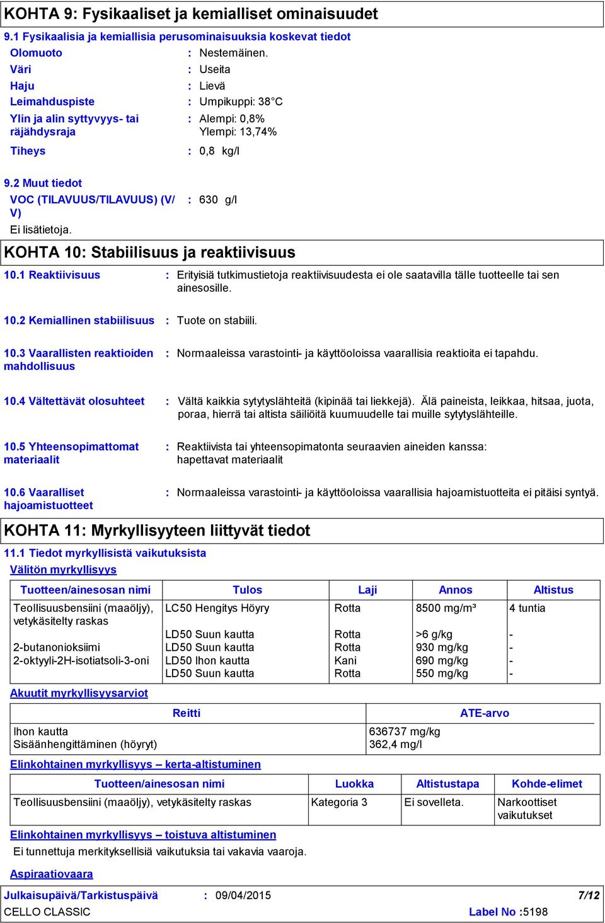Click the page number '7/12'

[589, 895]
